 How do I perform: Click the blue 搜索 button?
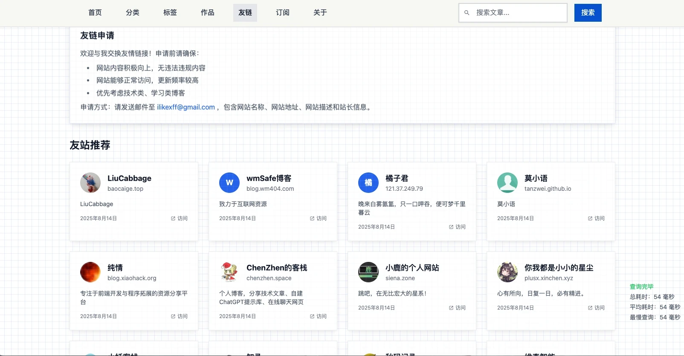(x=588, y=13)
